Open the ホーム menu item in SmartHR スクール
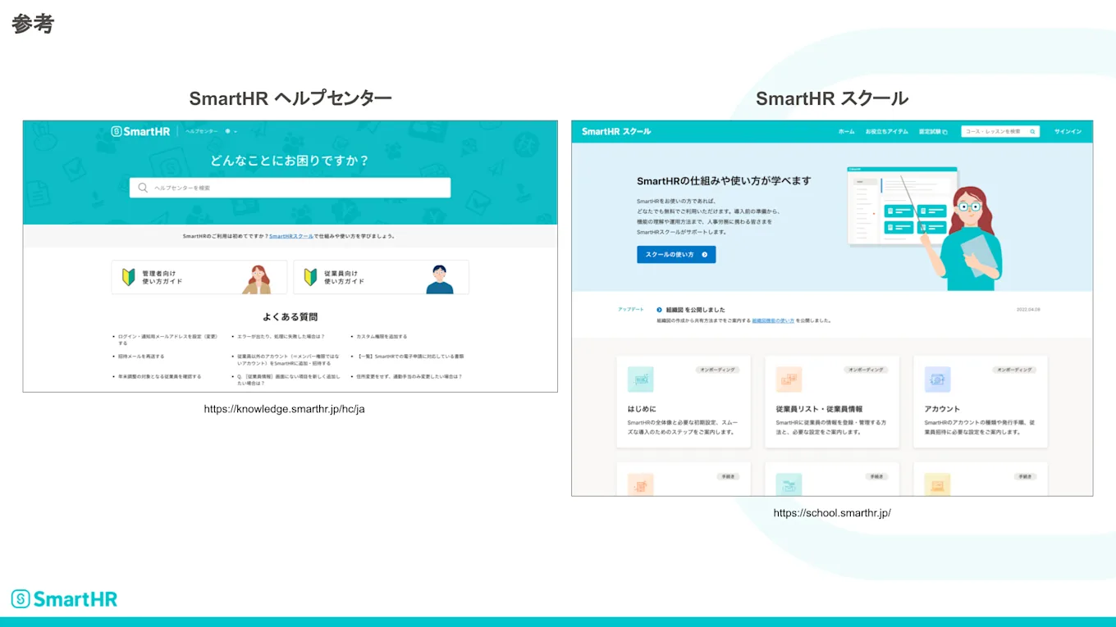Screen dimensions: 1116x627 point(846,131)
